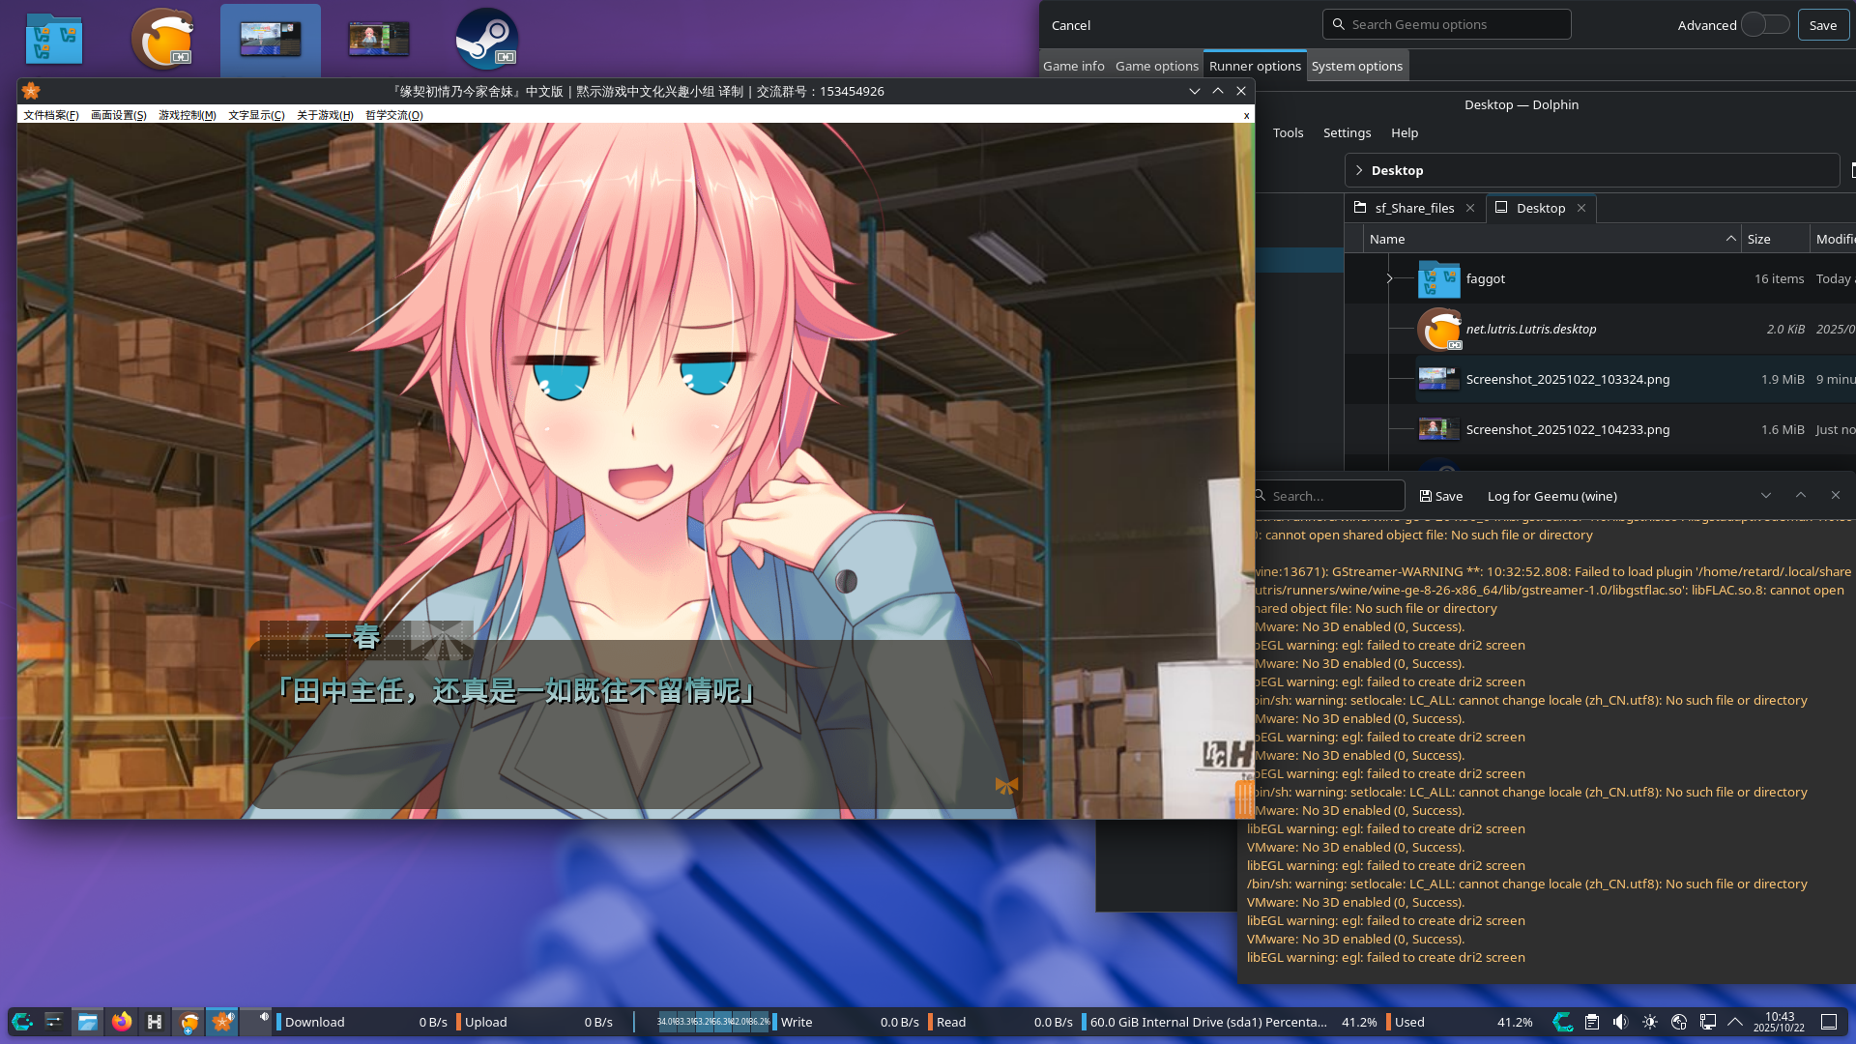Click the Name column sort arrow

click(x=1730, y=239)
